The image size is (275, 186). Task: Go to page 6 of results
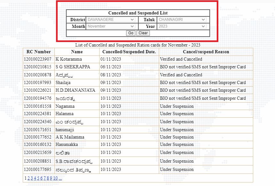coord(41,178)
